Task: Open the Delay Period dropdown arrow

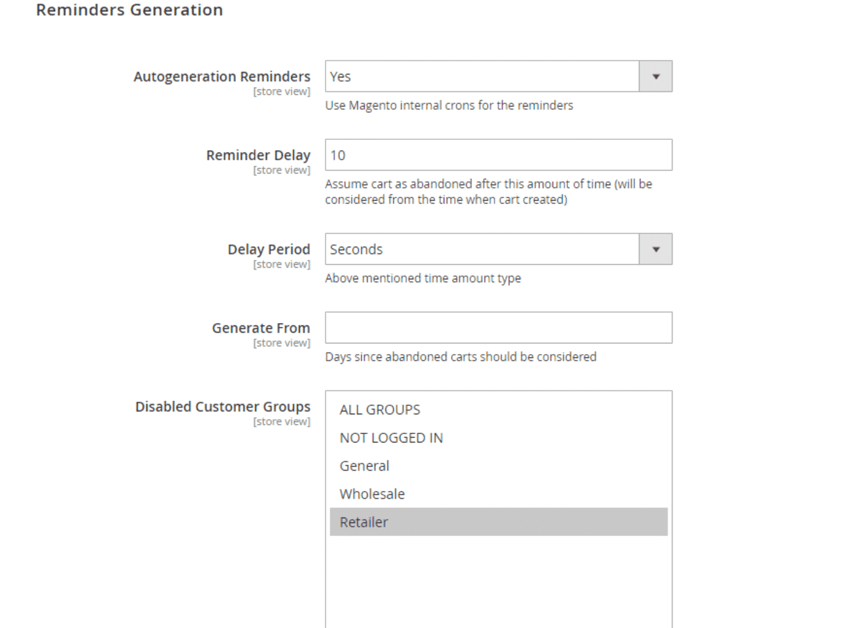Action: 656,249
